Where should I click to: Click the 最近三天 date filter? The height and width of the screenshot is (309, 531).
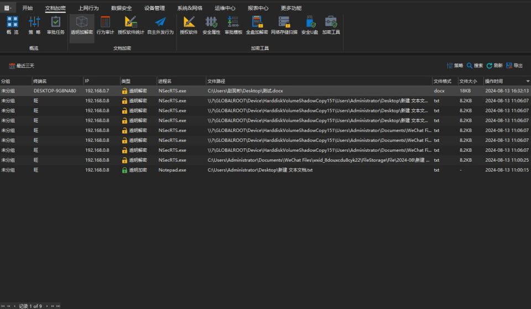22,66
